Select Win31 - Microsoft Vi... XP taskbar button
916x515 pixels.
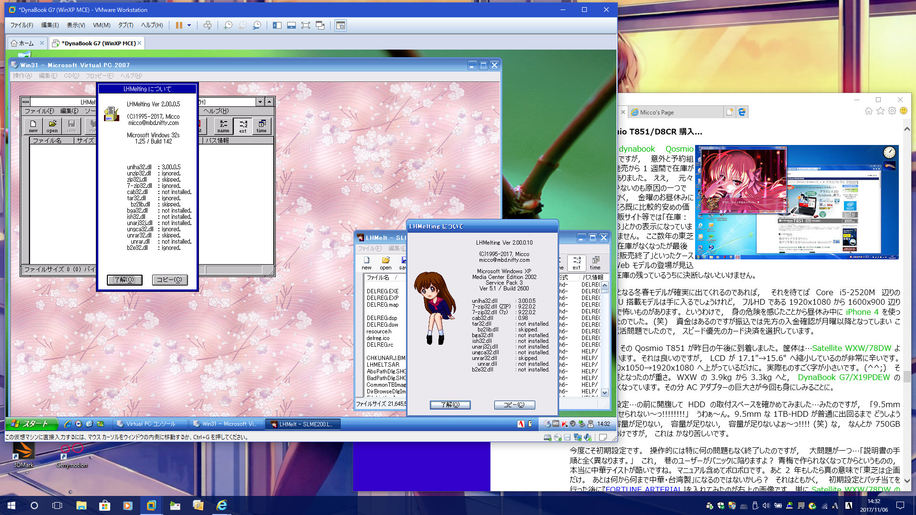pyautogui.click(x=226, y=424)
